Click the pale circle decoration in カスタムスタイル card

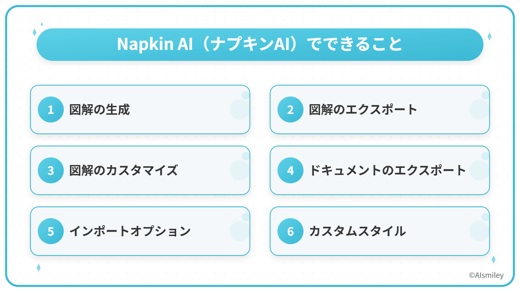[x=479, y=231]
